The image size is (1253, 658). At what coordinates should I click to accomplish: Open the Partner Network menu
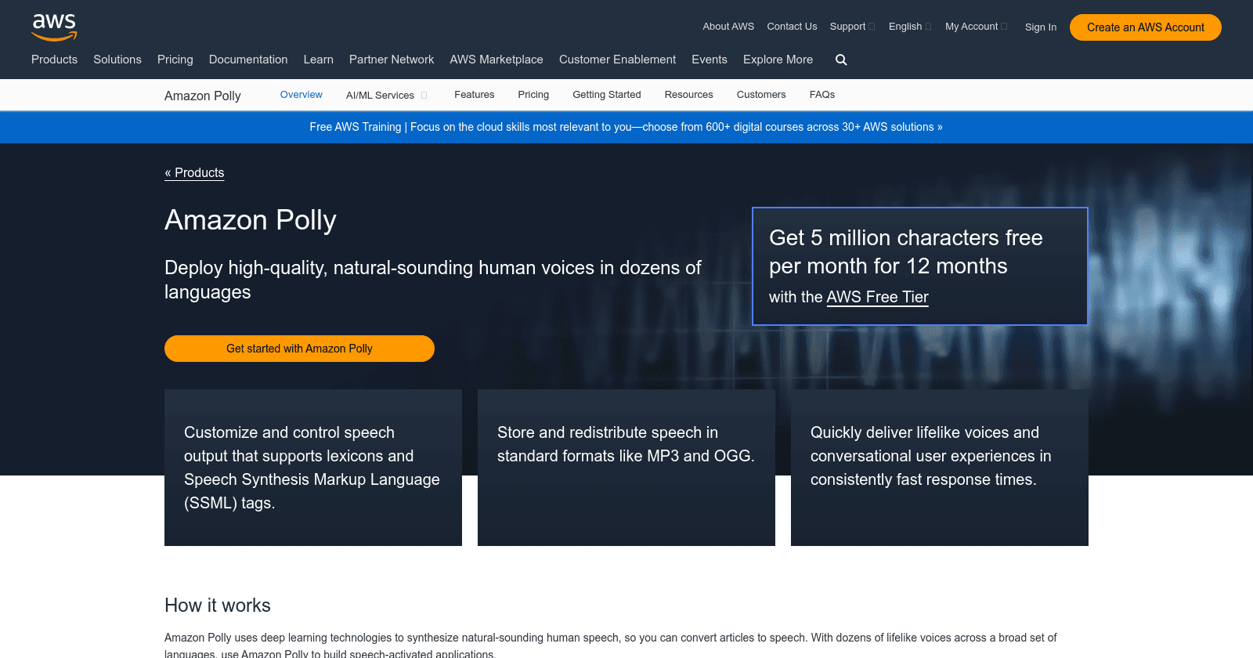(392, 60)
